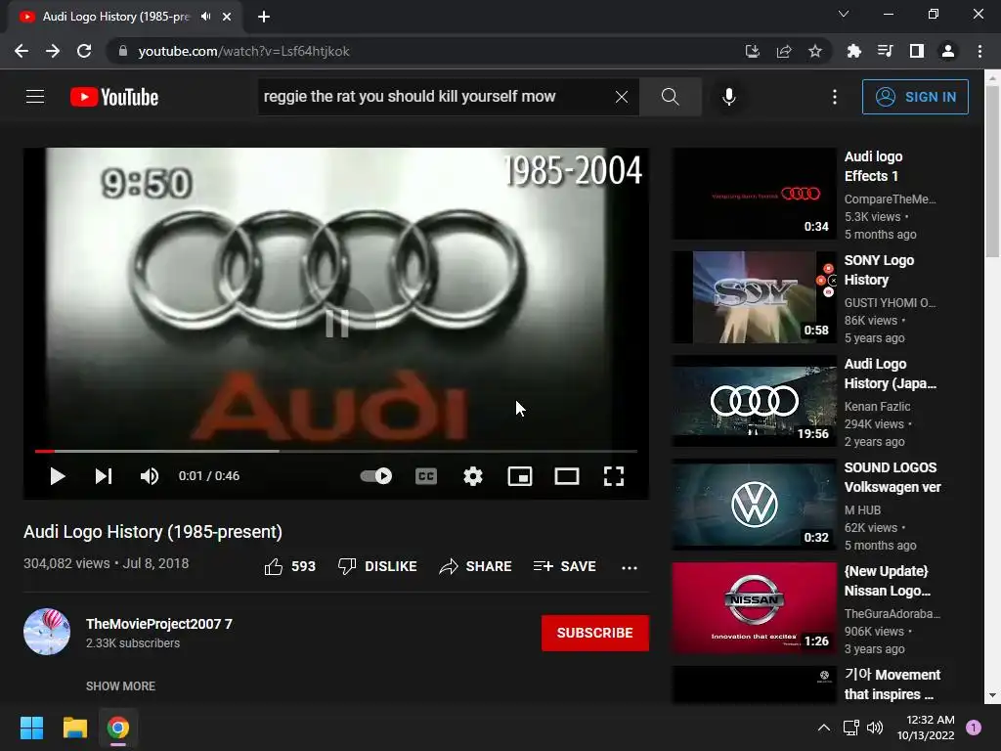Open system volume tray icon
The image size is (1001, 751).
[875, 728]
